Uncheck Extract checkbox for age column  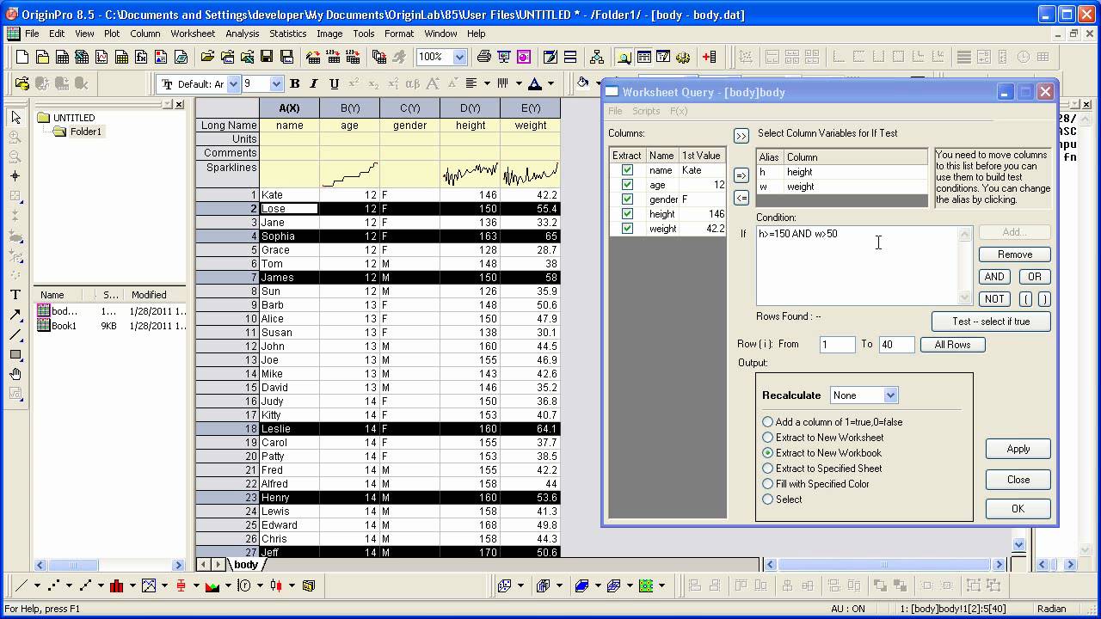click(627, 185)
